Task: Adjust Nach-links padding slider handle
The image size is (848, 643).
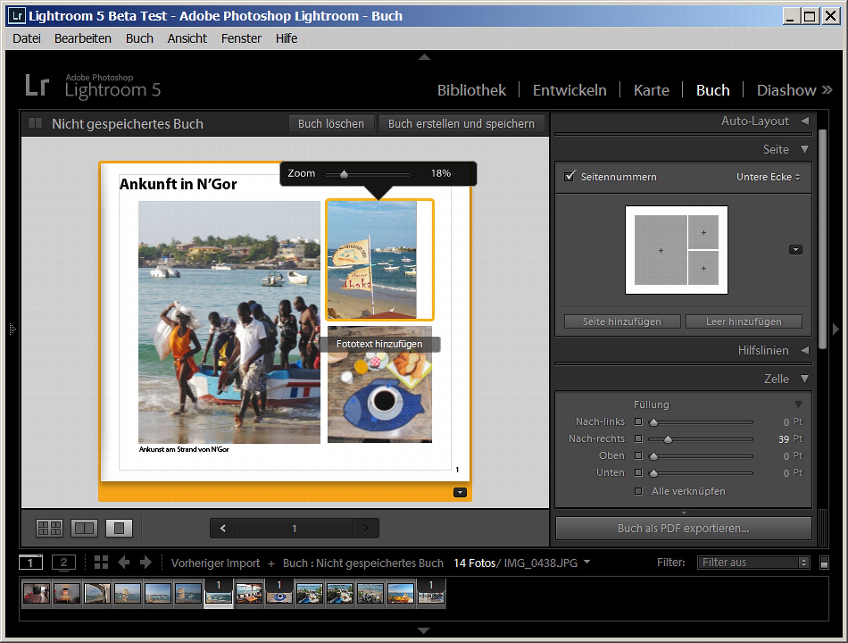Action: tap(654, 422)
